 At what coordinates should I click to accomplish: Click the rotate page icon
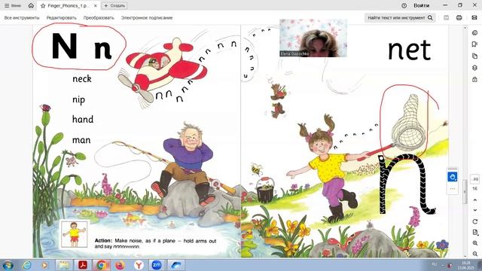pos(475,221)
